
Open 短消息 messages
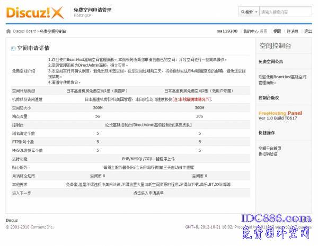pyautogui.click(x=292, y=31)
